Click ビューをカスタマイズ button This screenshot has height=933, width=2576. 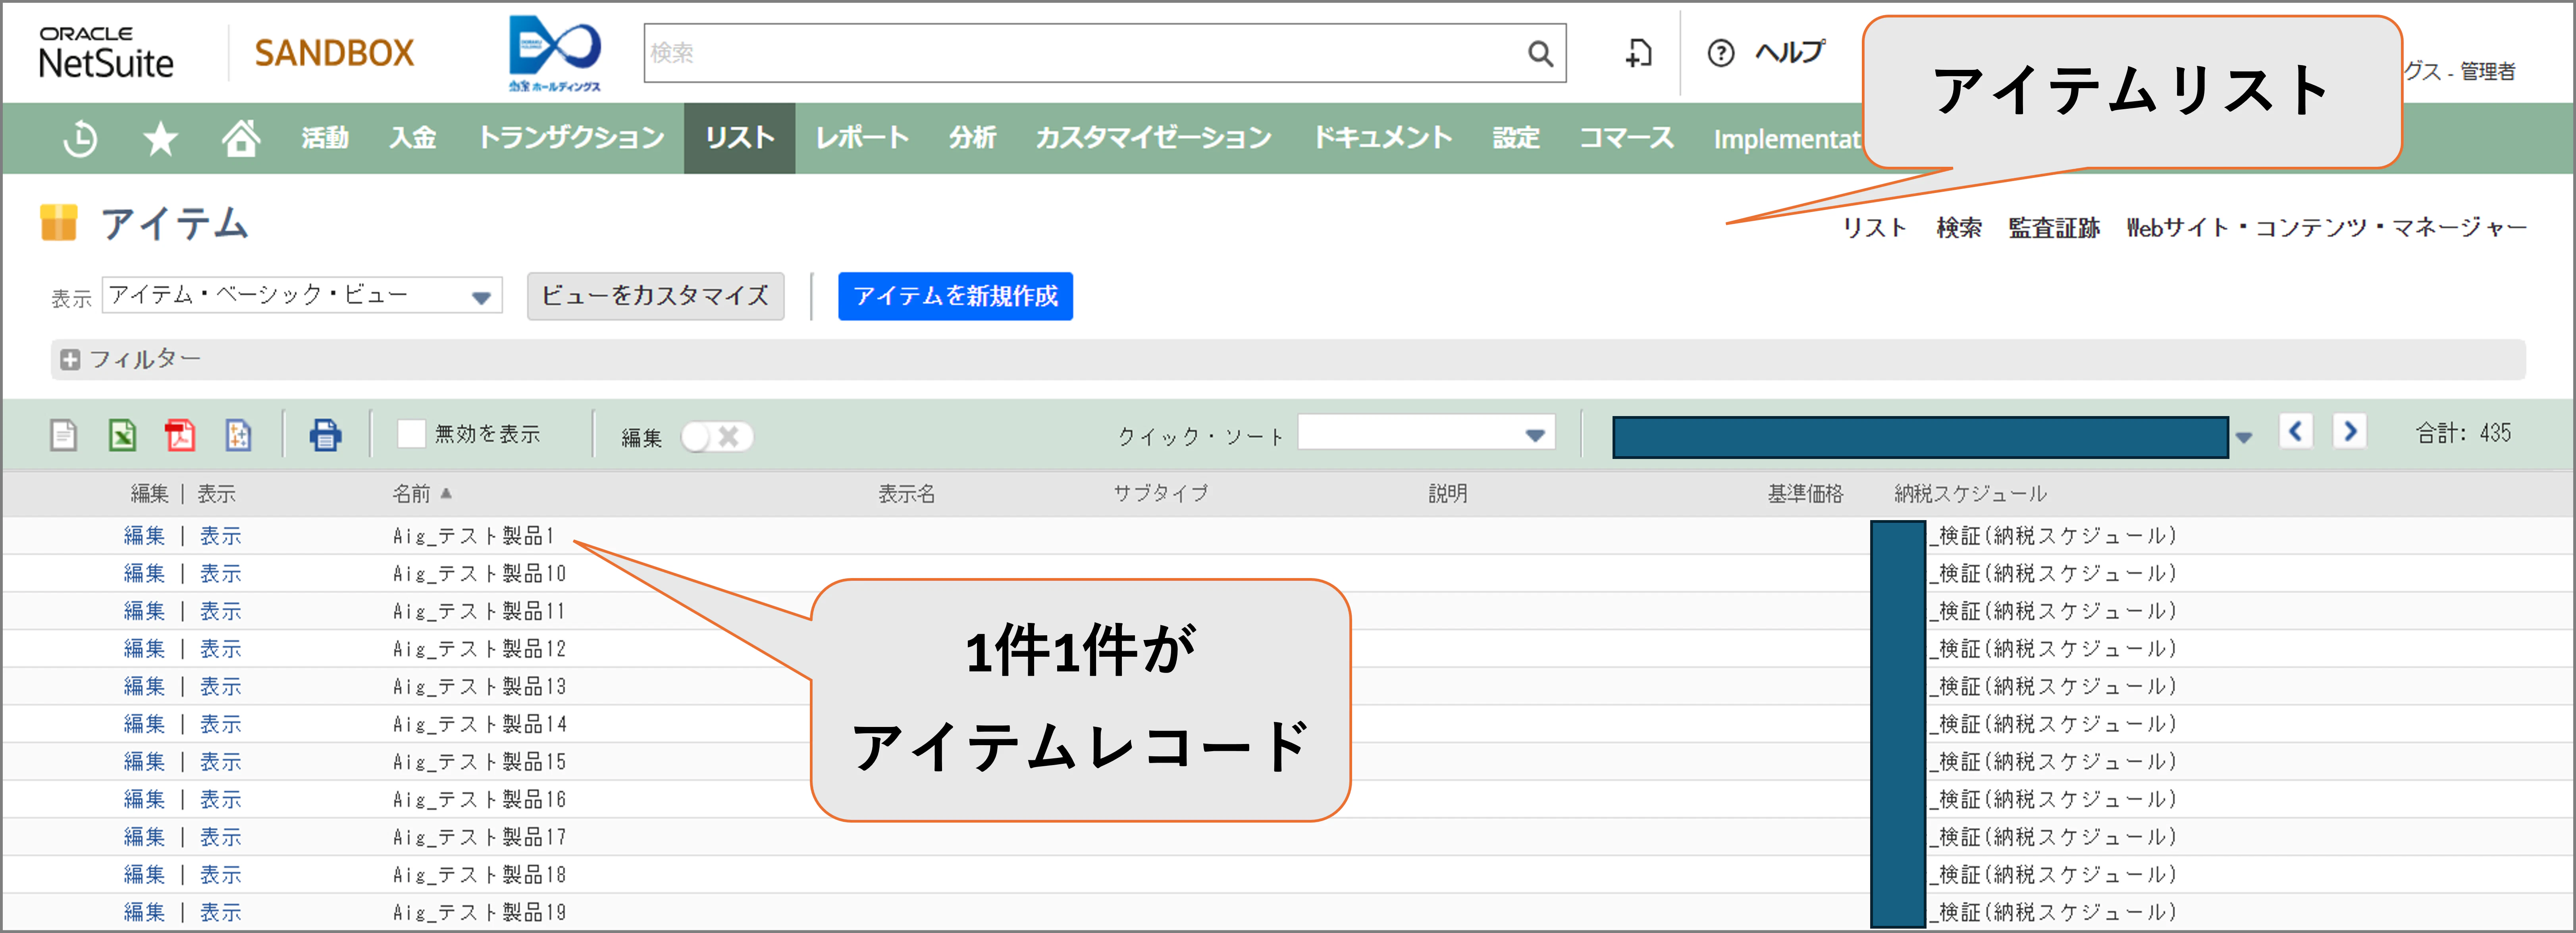click(656, 296)
